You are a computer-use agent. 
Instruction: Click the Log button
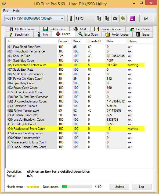142,187
